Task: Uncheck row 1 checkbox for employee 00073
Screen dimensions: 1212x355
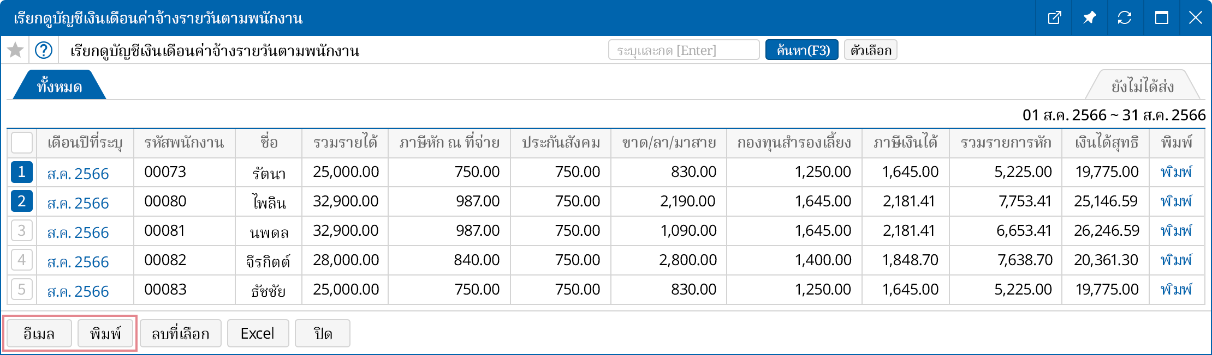Action: point(22,172)
